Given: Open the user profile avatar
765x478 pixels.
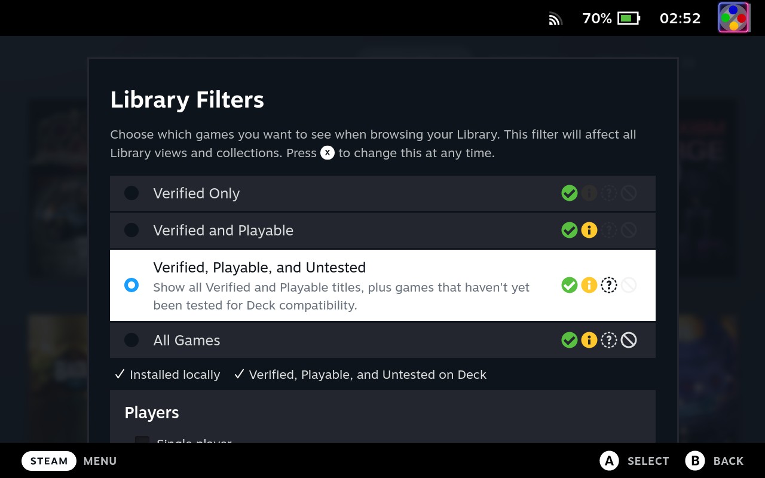Looking at the screenshot, I should pos(733,18).
